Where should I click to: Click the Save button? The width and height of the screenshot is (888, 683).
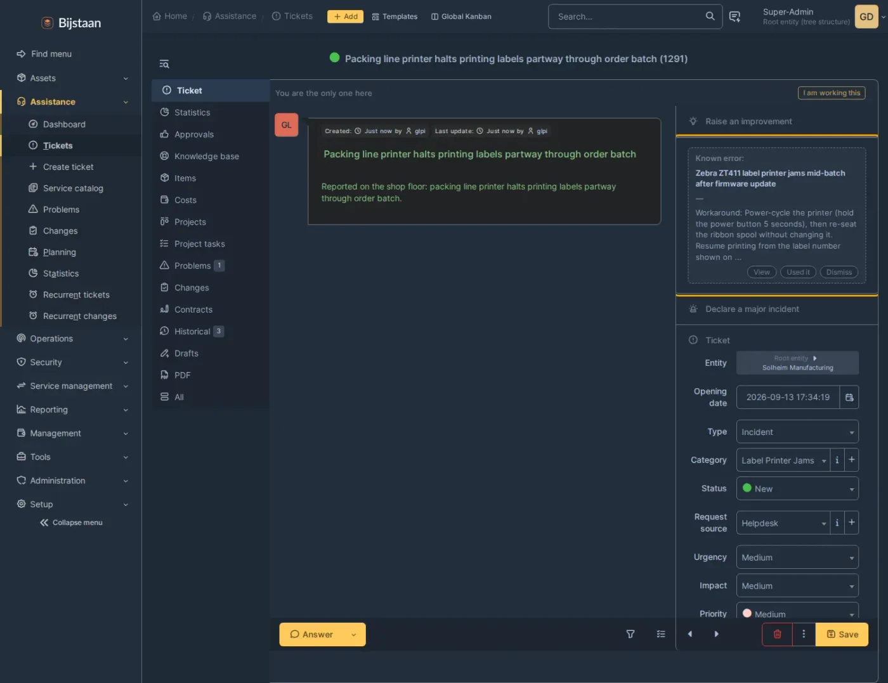tap(842, 634)
